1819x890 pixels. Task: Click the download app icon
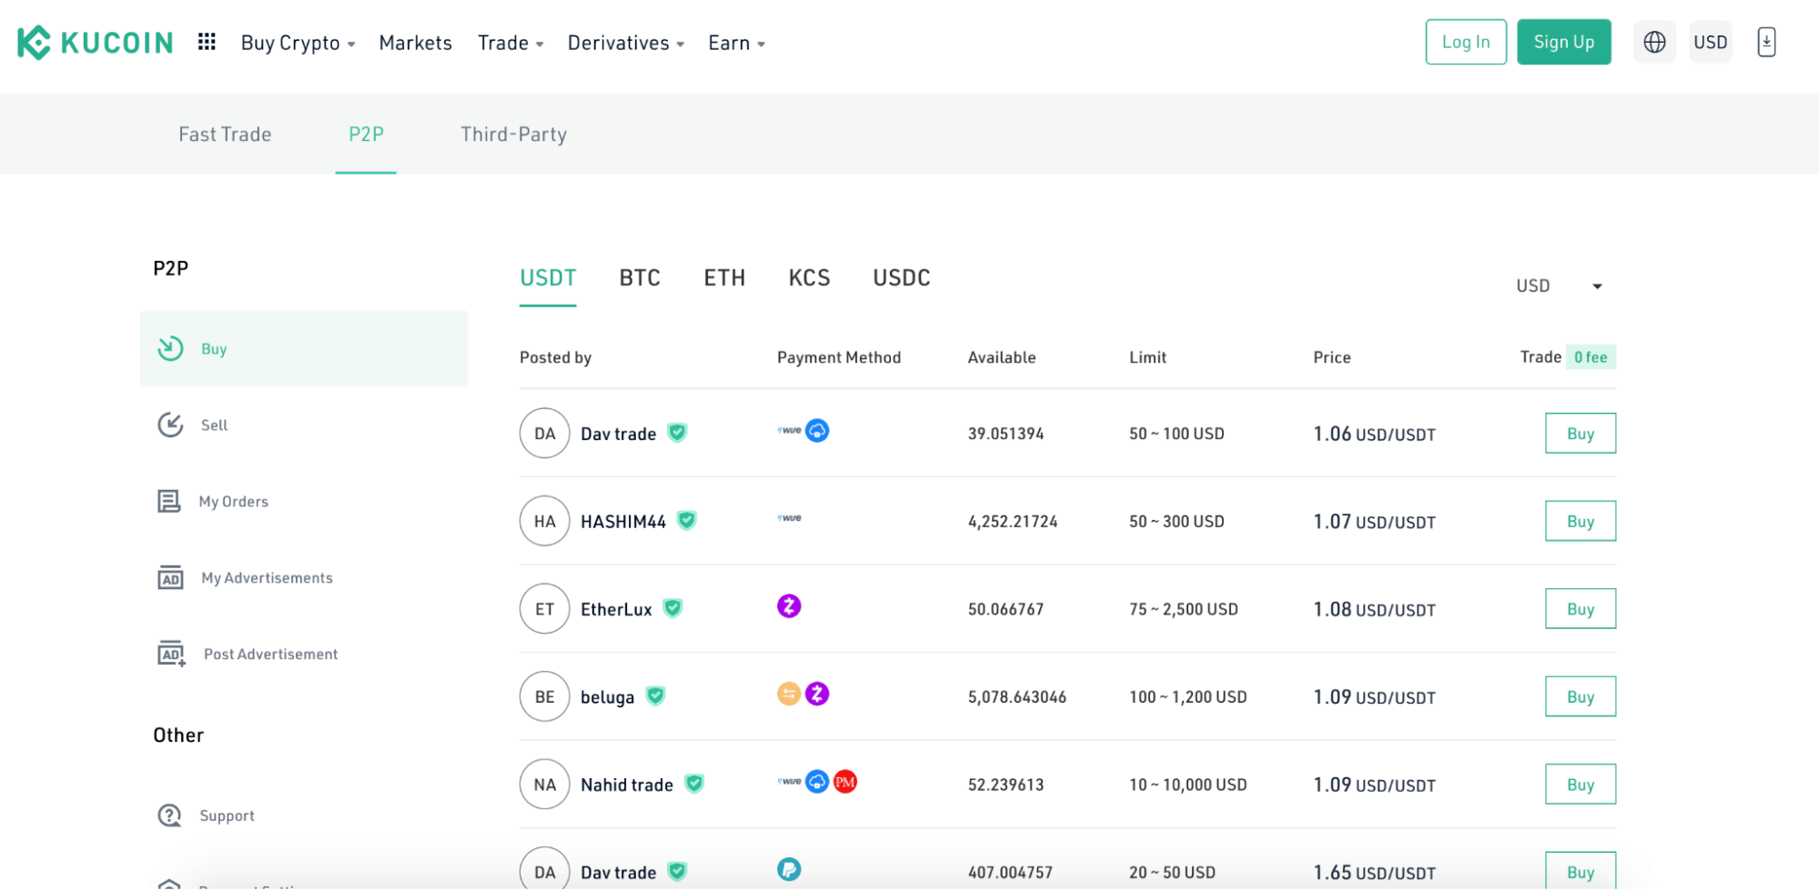1766,42
